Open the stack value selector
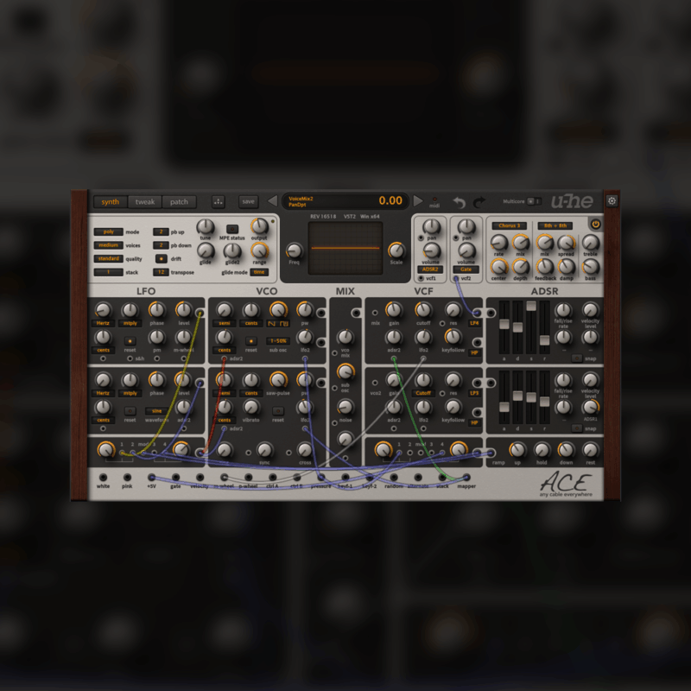 [x=109, y=272]
